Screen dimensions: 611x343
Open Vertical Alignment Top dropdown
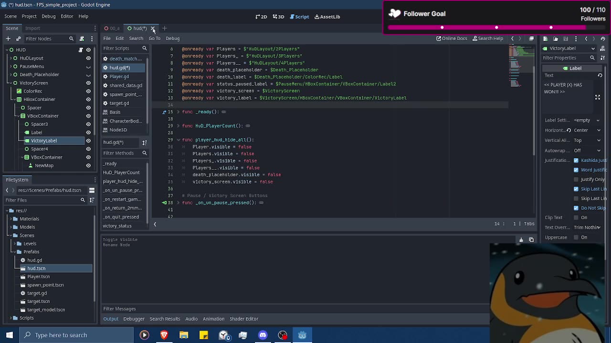point(587,141)
